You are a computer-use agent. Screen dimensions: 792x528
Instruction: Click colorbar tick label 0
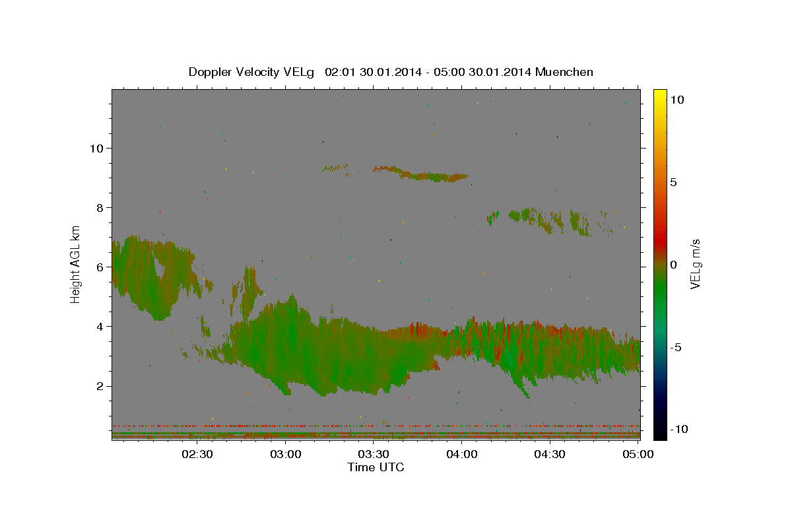[673, 265]
